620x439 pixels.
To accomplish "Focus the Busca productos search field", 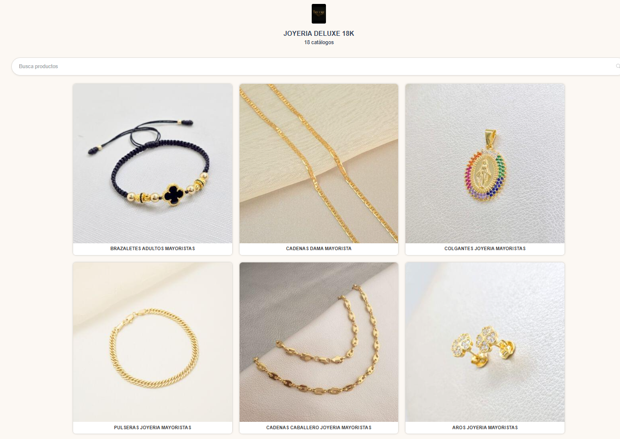I will click(x=314, y=66).
